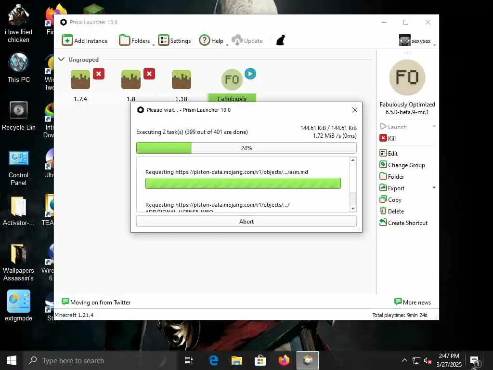Open the Help toolbar menu
Viewport: 493px width, 370px height.
(x=213, y=40)
